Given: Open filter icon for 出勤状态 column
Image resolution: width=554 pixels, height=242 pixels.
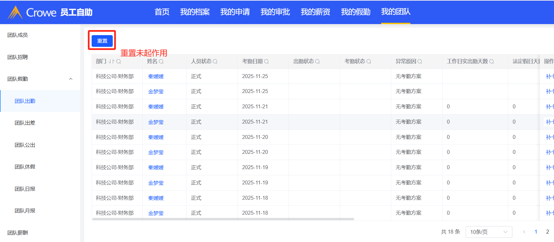Looking at the screenshot, I should (317, 61).
